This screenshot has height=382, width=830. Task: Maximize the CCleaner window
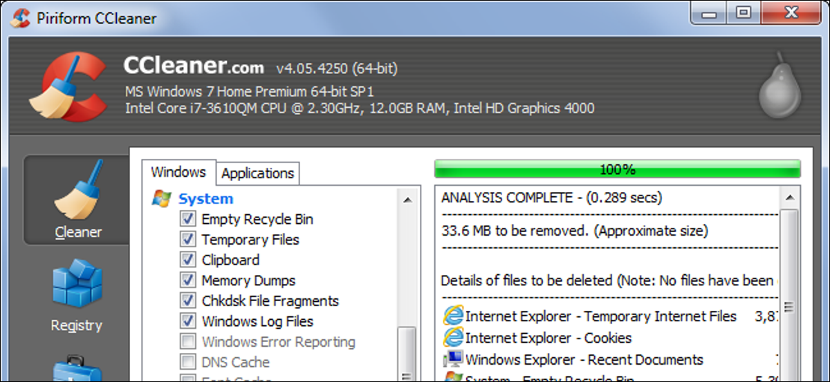744,12
